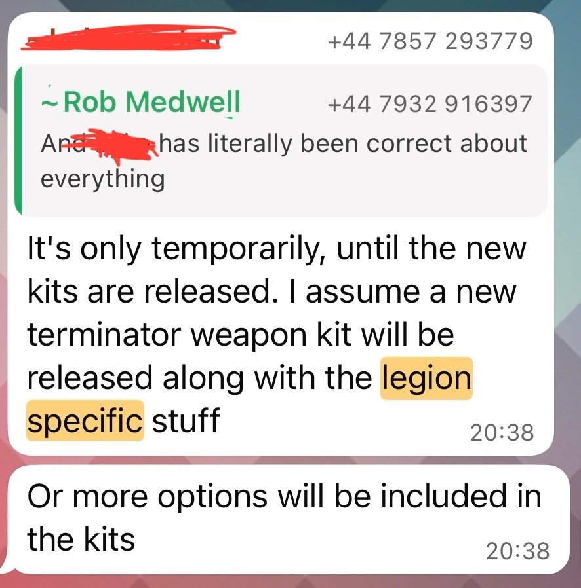The width and height of the screenshot is (581, 588).
Task: Tap the message text 'It's only temporarily'
Action: pos(172,249)
